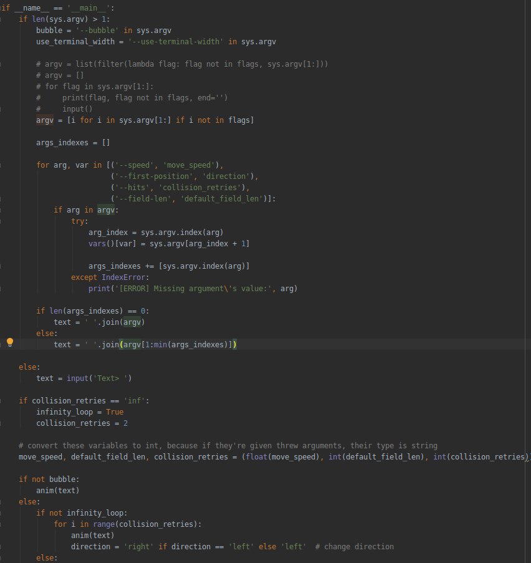The height and width of the screenshot is (563, 531).
Task: Click the "args_indexes = []" line
Action: click(x=73, y=143)
